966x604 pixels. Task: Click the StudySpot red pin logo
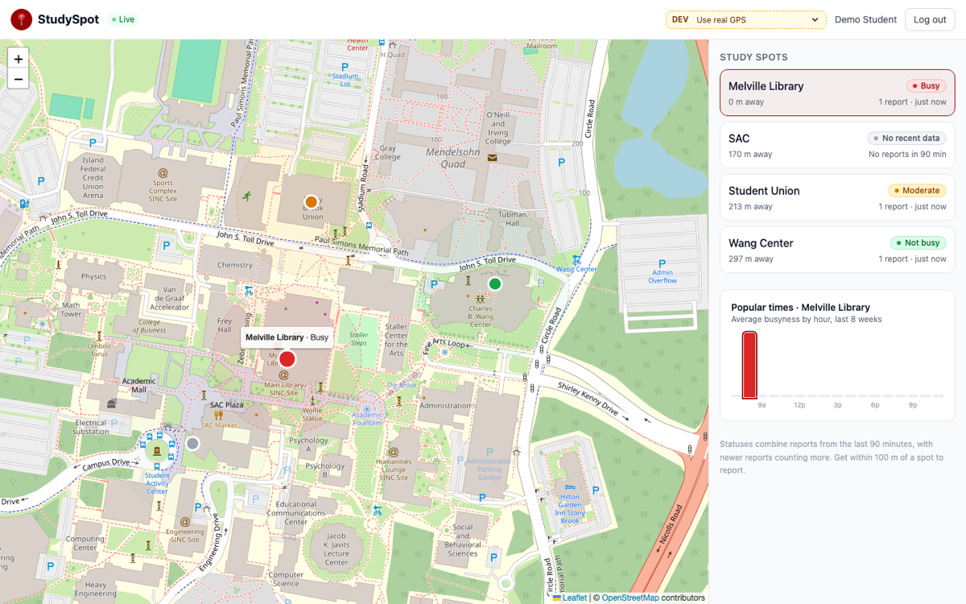point(21,19)
